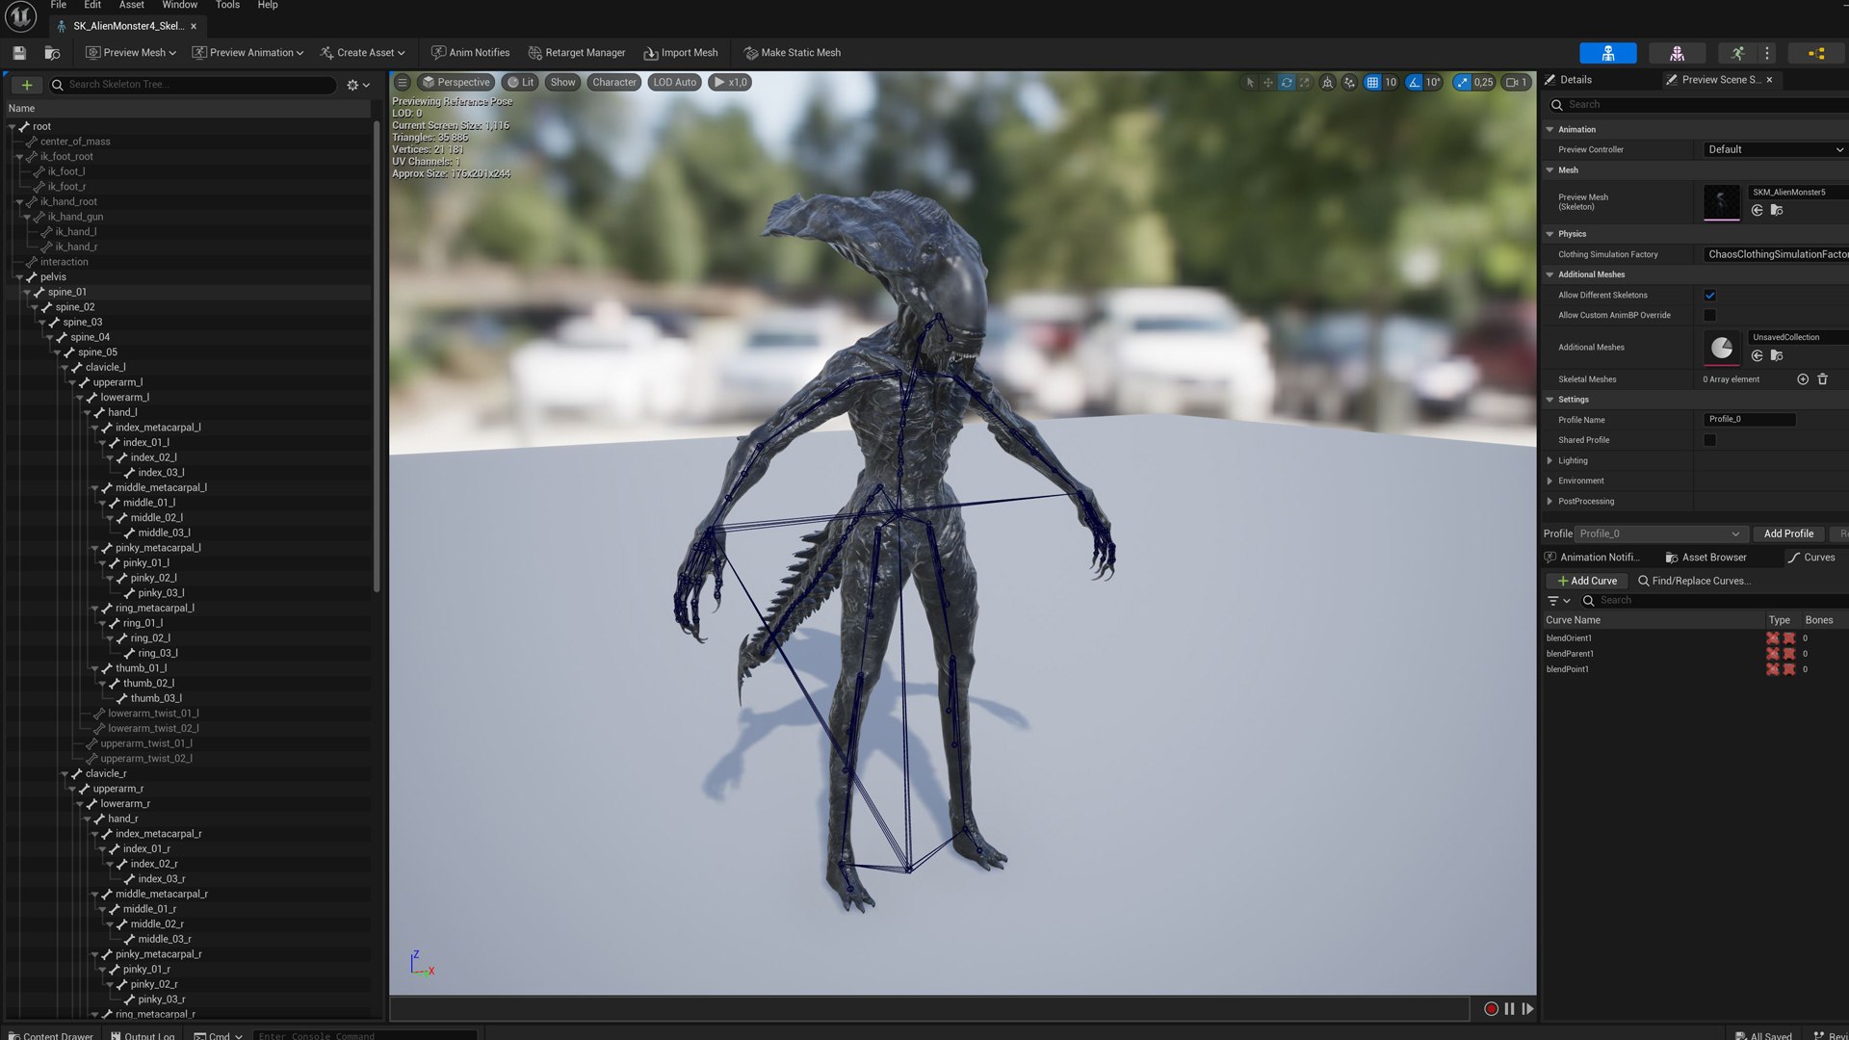The height and width of the screenshot is (1040, 1849).
Task: Click the Additional Meshes collection thumbnail
Action: tap(1722, 348)
